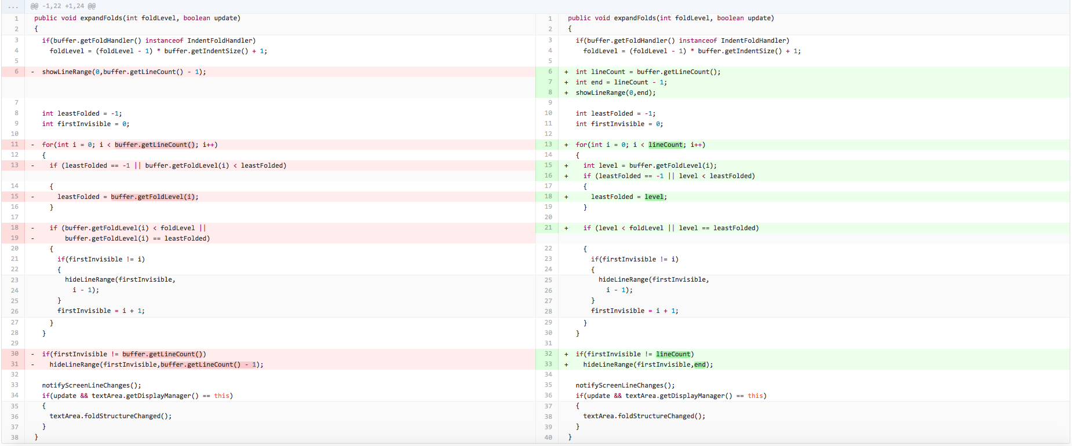This screenshot has width=1072, height=446.
Task: Select right-side line number 40 at diff end
Action: pyautogui.click(x=548, y=437)
